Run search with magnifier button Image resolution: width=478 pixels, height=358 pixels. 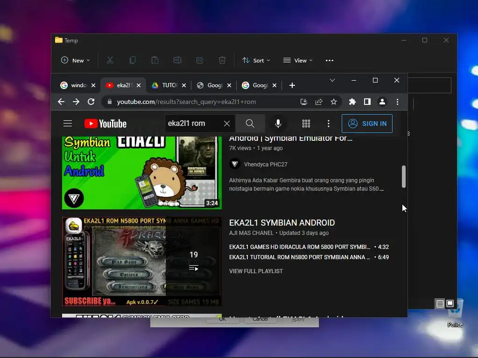point(250,124)
